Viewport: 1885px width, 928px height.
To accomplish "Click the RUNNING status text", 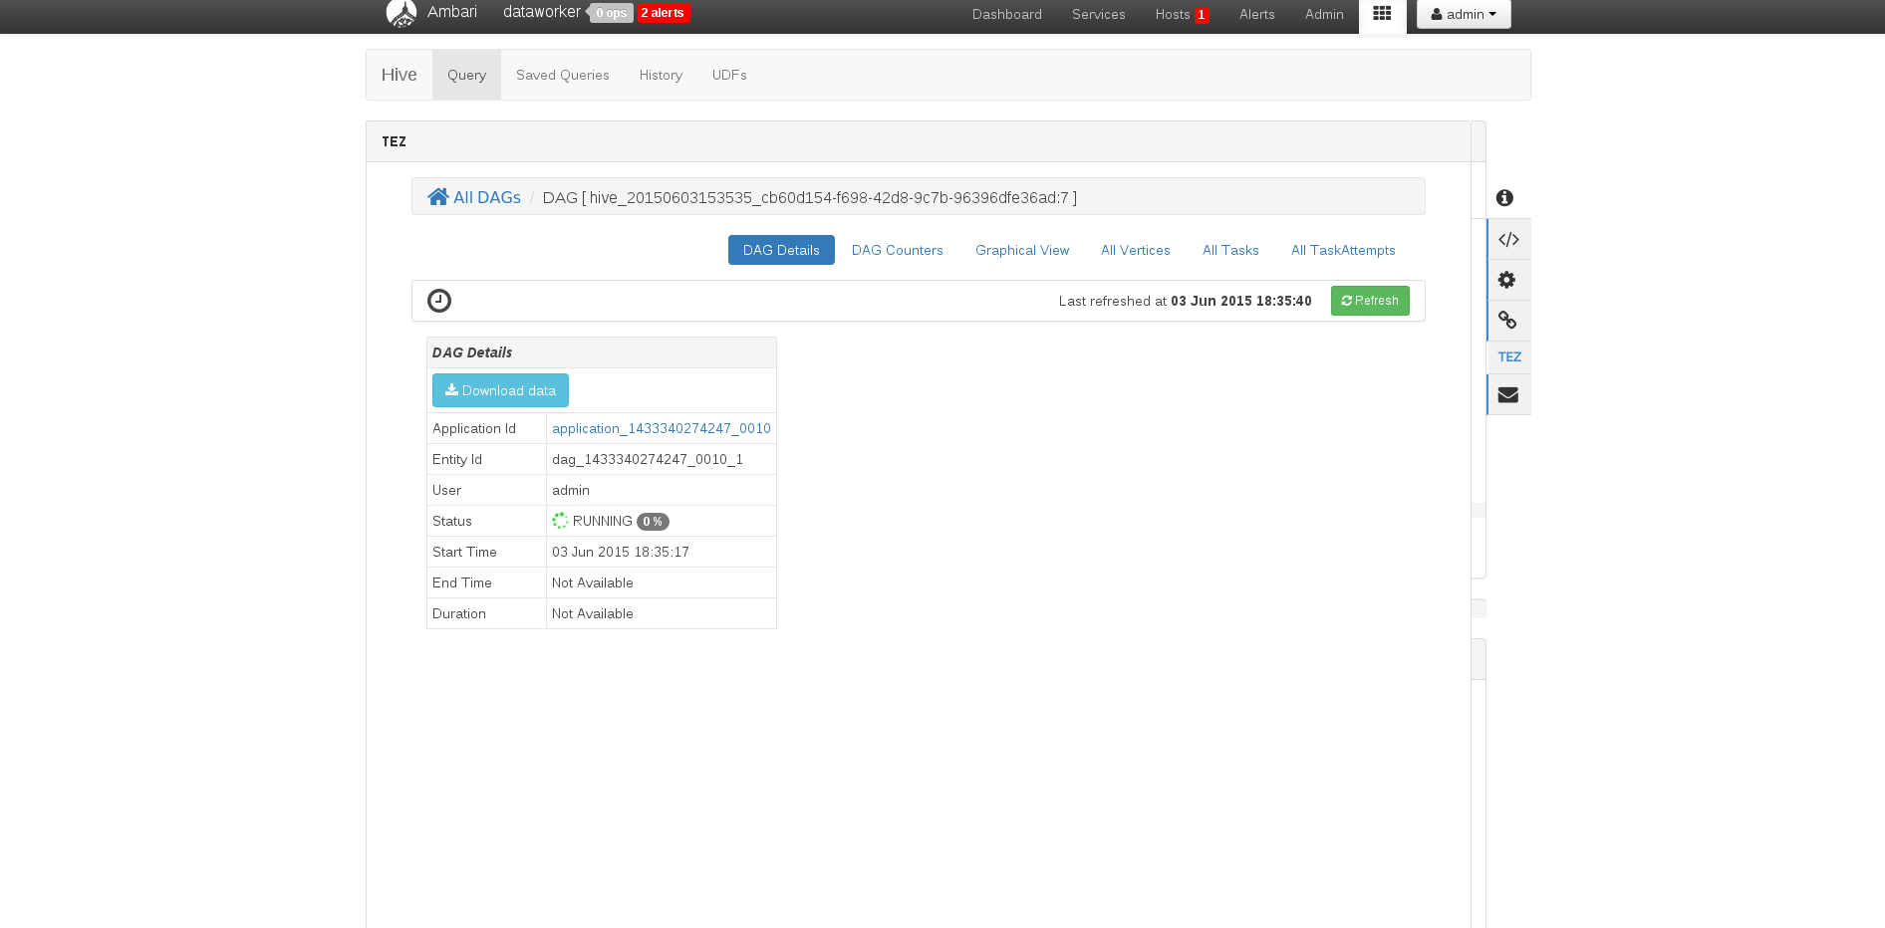I will [x=603, y=521].
